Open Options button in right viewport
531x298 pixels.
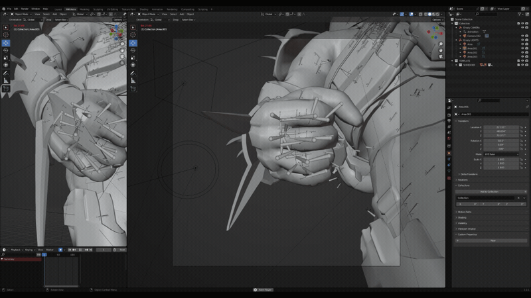(437, 20)
